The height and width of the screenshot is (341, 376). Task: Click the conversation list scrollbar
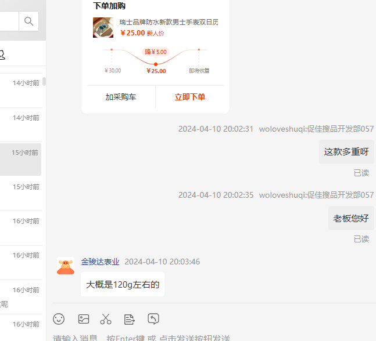click(x=44, y=82)
